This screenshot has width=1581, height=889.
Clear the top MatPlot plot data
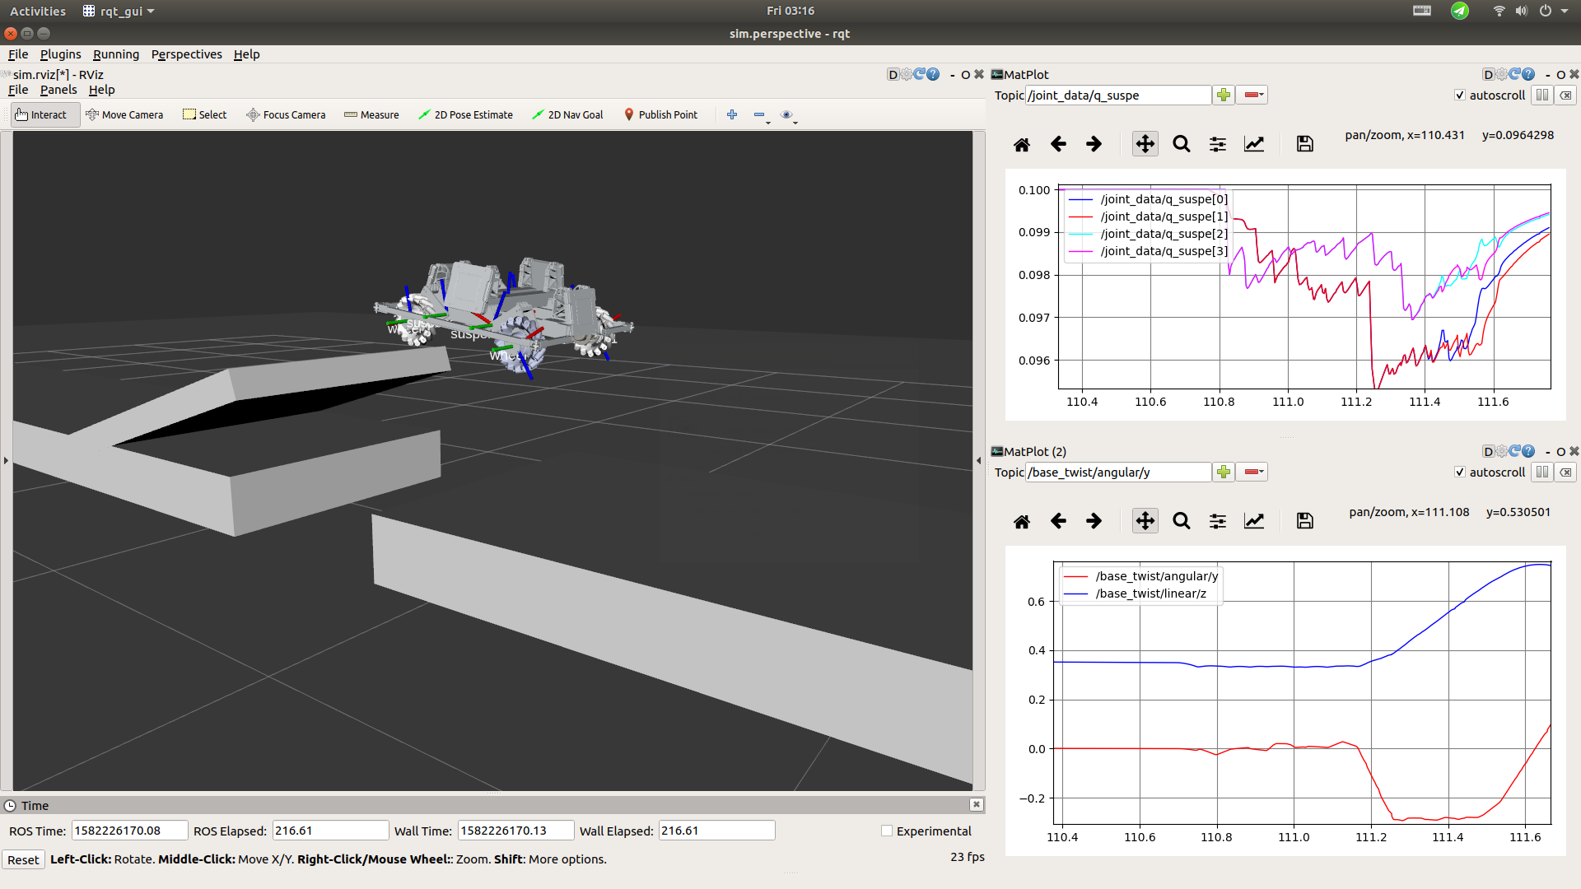pos(1566,95)
